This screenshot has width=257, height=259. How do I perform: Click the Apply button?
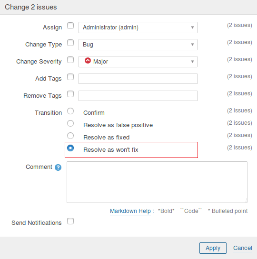[213, 248]
